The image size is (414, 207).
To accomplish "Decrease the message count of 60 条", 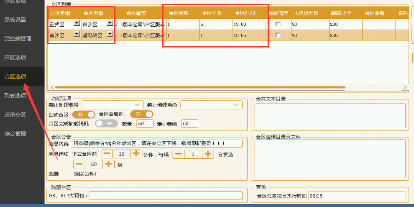I will pos(79,164).
